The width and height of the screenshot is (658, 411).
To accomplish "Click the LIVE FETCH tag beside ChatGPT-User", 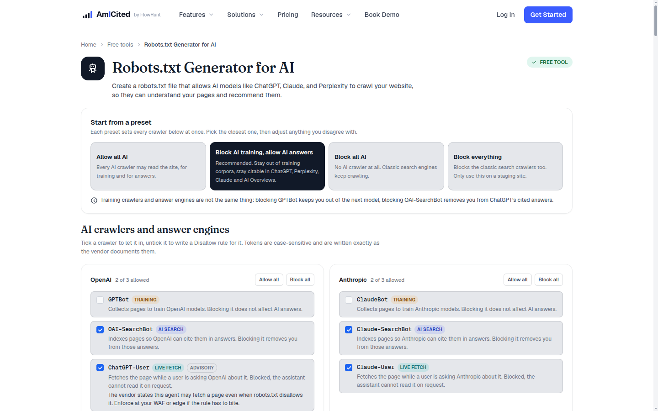I will click(x=168, y=368).
